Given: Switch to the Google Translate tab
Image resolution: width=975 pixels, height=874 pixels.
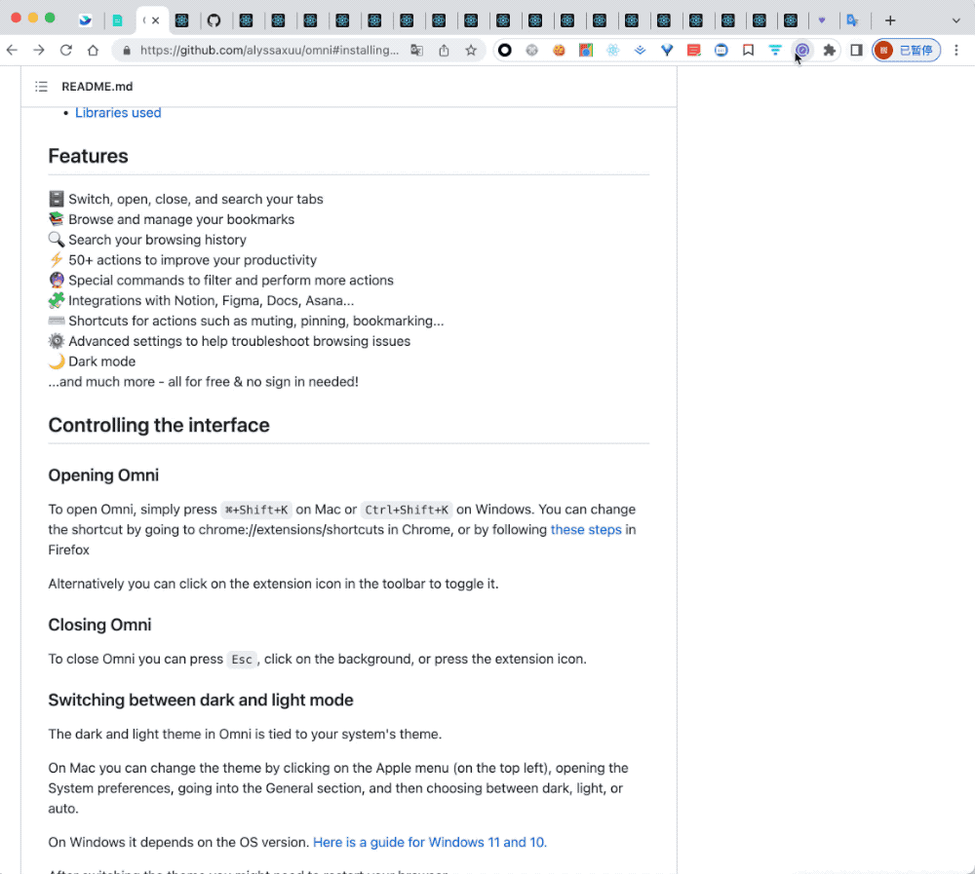Looking at the screenshot, I should [x=852, y=20].
